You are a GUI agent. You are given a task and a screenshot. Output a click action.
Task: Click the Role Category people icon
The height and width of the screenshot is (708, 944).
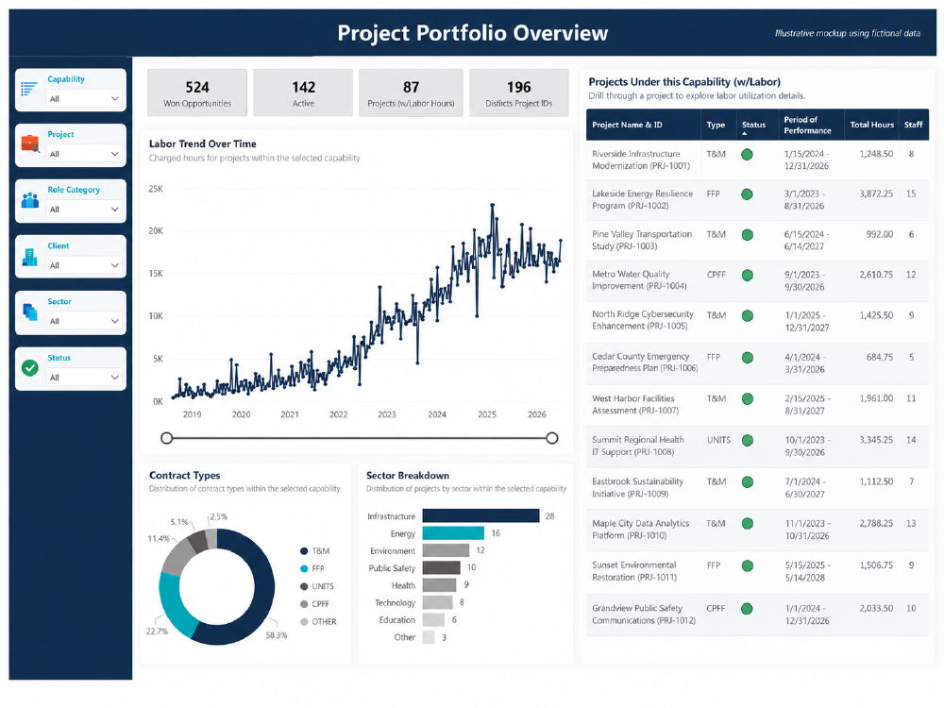pos(29,200)
